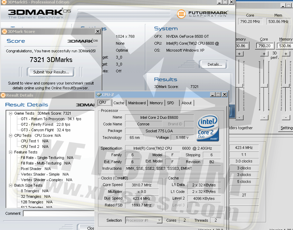
Task: Click the Futuremark Corporation logo
Action: (202, 14)
